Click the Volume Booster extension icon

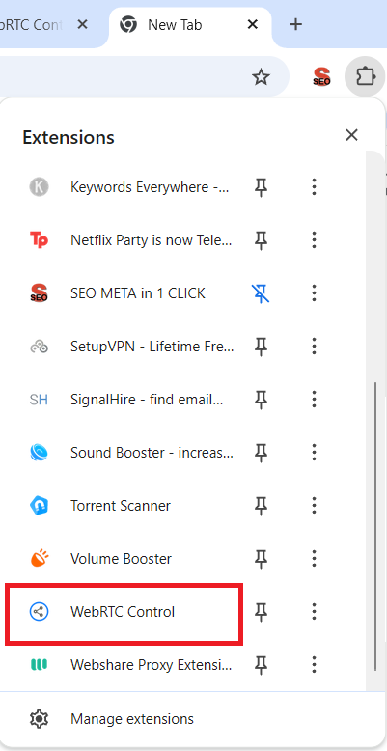coord(39,559)
